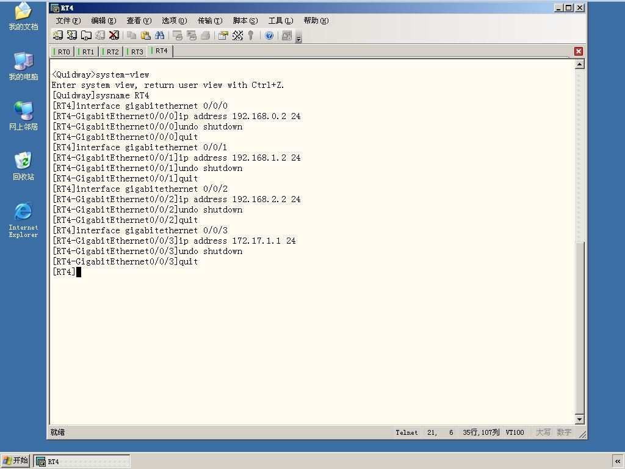Viewport: 625px width, 469px height.
Task: Open 我的文档 desktop icon
Action: (24, 16)
